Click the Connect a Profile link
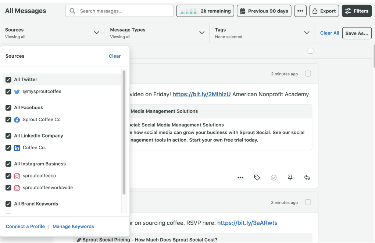 [x=25, y=226]
